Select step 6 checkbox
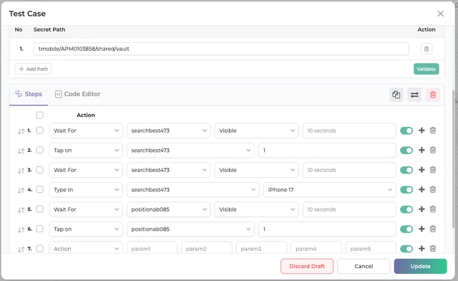 [x=40, y=229]
